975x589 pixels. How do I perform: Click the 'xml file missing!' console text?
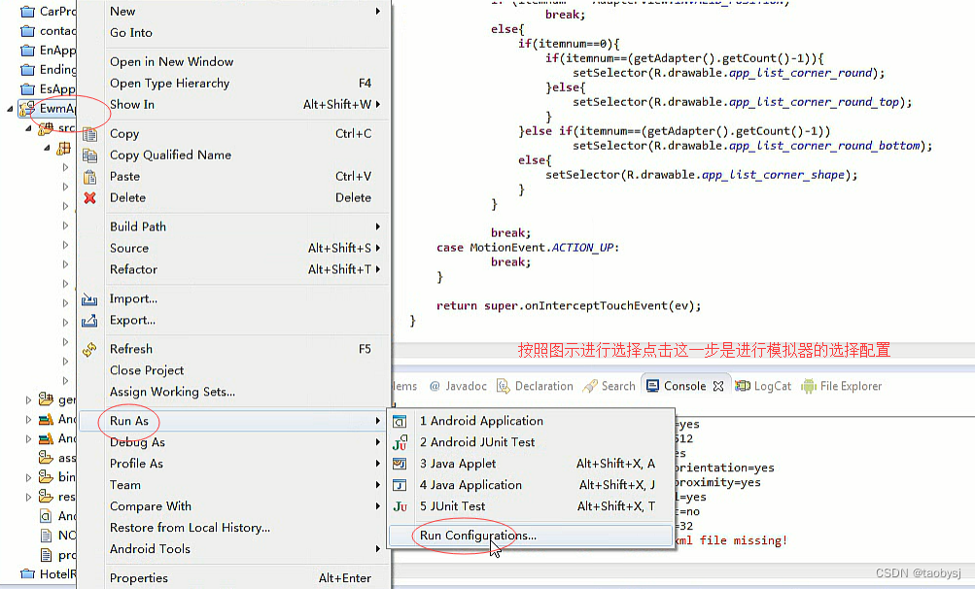pyautogui.click(x=731, y=540)
